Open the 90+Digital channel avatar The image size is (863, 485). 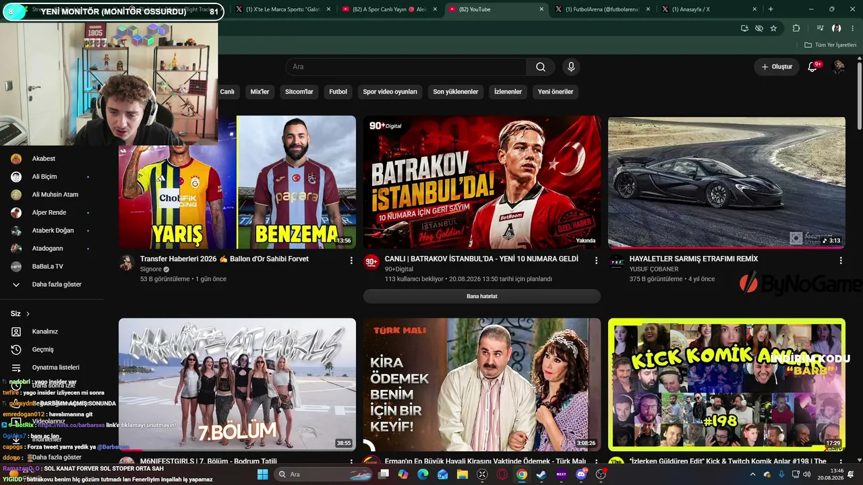(x=371, y=263)
